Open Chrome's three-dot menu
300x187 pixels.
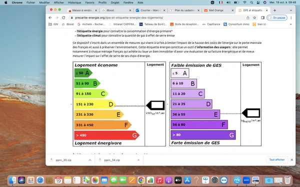click(291, 18)
